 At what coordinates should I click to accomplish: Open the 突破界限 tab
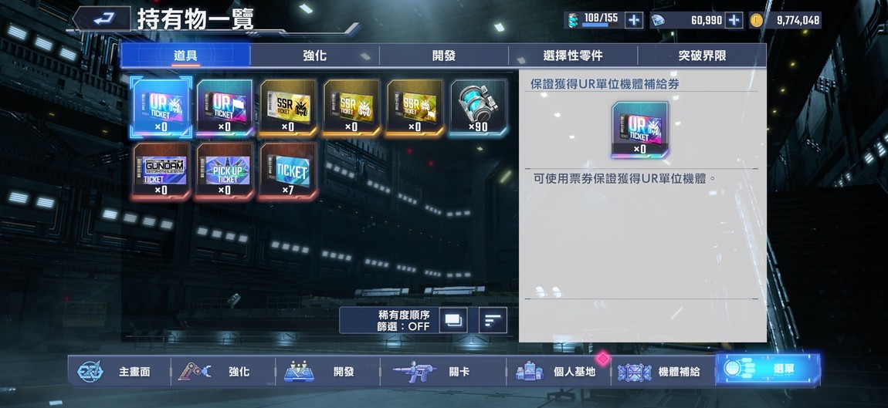coord(702,56)
